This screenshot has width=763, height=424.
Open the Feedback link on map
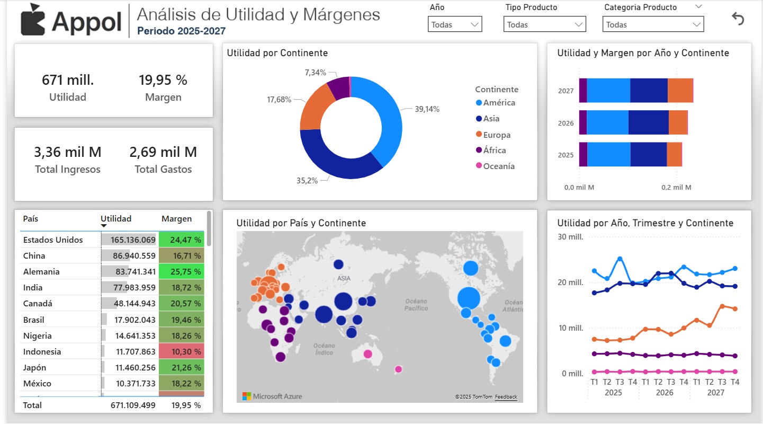506,396
